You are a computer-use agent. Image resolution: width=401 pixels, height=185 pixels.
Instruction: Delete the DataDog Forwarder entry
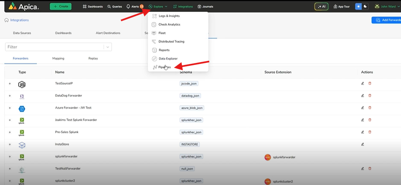[x=370, y=96]
